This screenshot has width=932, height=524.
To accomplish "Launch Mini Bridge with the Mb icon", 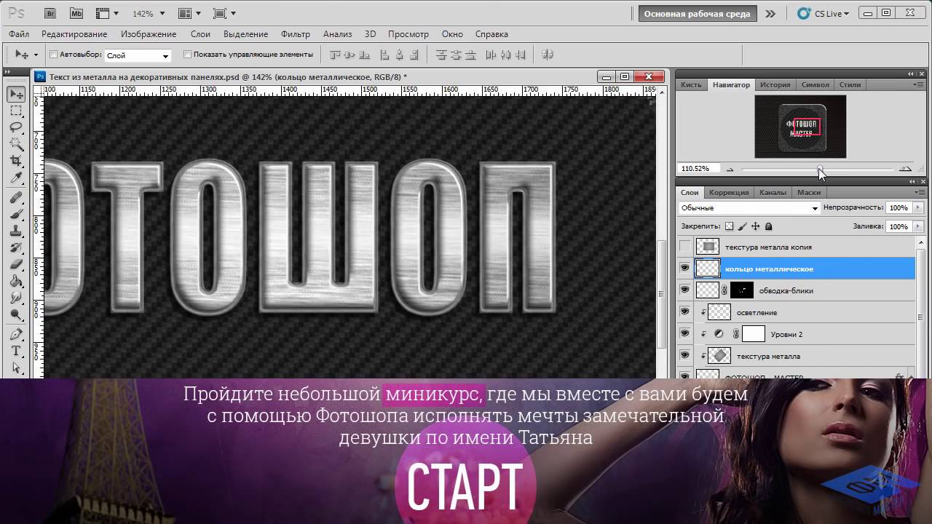I will [x=76, y=13].
